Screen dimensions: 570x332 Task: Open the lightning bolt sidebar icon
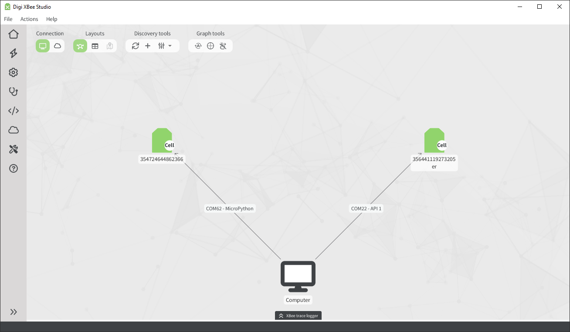tap(14, 53)
